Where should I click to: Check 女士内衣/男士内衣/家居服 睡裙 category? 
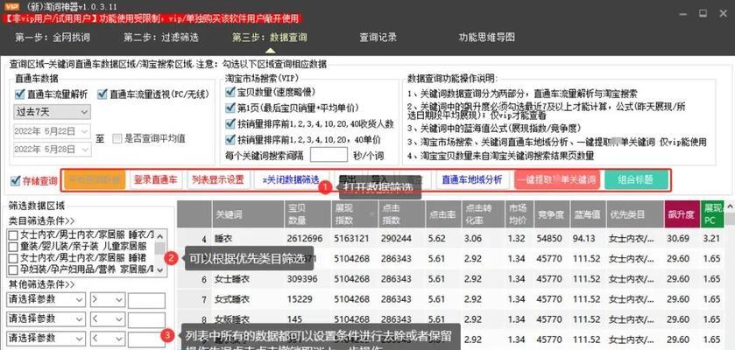pos(13,258)
